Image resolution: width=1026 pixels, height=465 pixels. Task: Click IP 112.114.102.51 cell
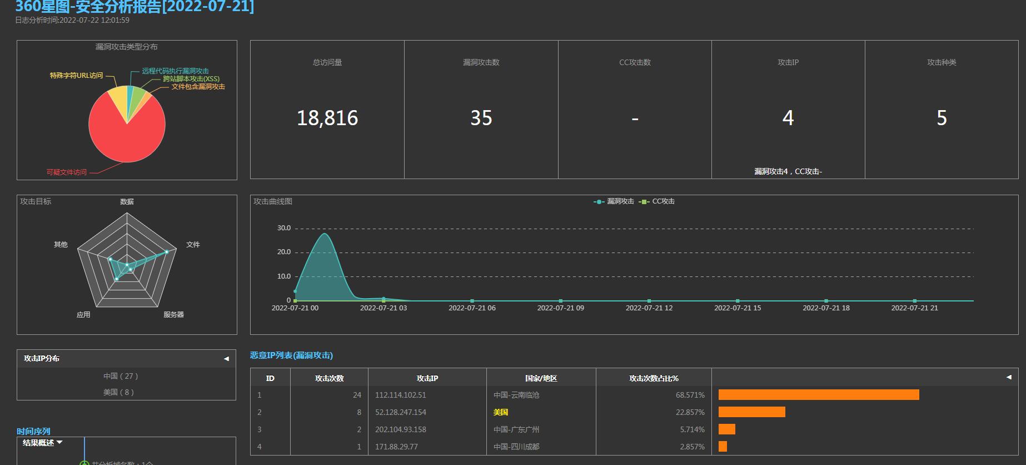coord(401,395)
